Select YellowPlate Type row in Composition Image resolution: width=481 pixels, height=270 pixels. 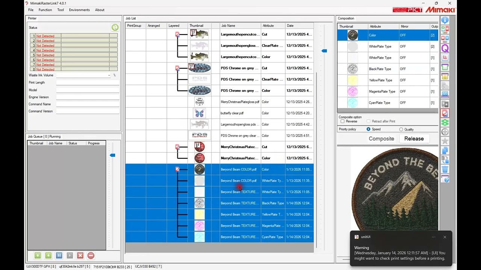point(388,80)
